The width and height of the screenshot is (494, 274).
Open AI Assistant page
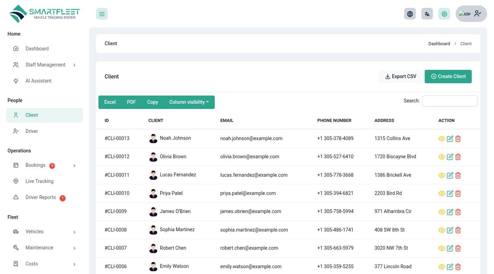44,81
